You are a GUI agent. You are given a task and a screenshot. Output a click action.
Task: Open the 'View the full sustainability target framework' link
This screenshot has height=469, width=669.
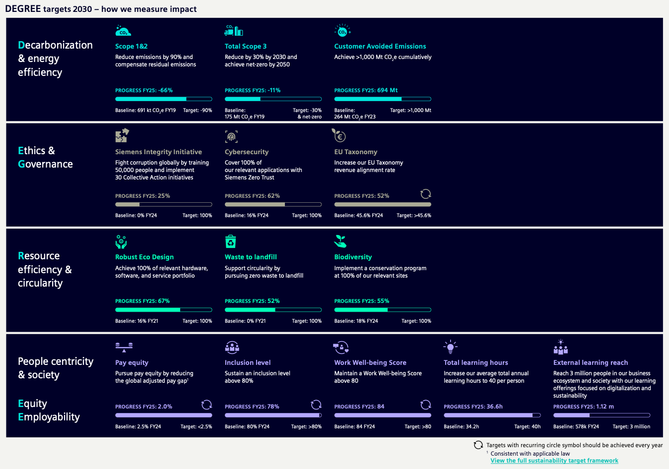[554, 461]
